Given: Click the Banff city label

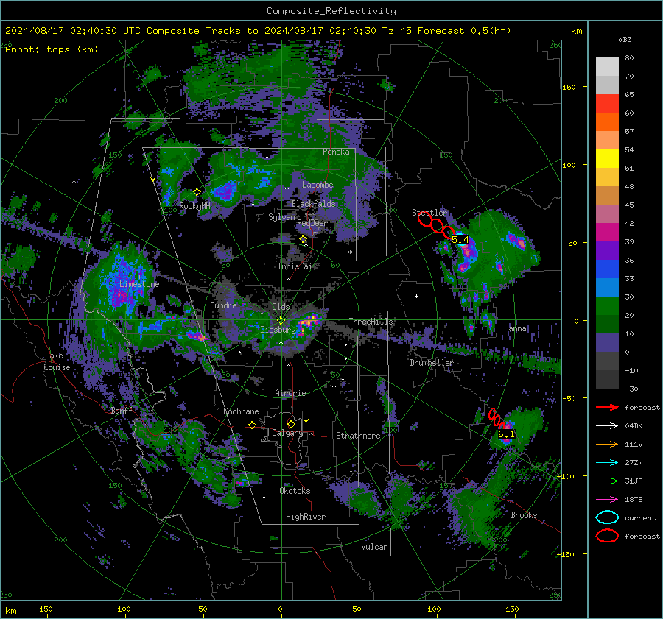Looking at the screenshot, I should click(x=122, y=411).
